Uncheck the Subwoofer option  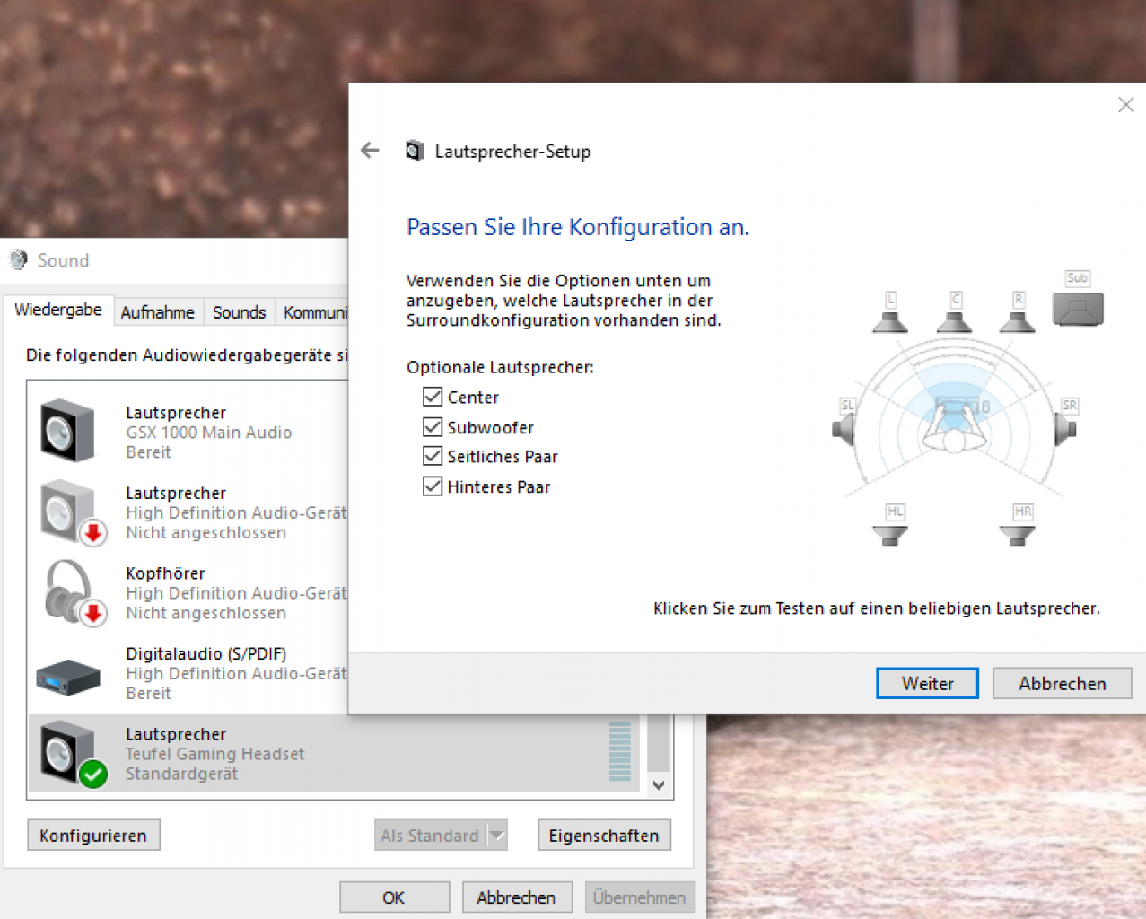pos(433,427)
